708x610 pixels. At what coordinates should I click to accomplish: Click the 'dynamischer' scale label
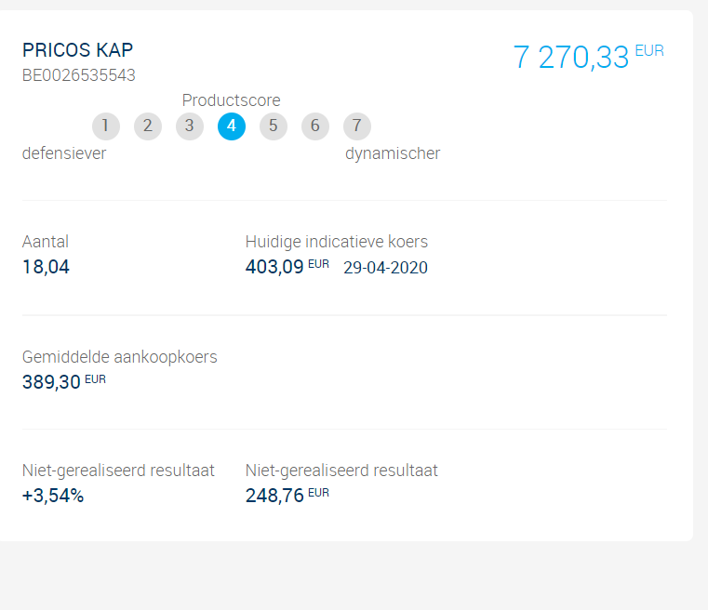pyautogui.click(x=393, y=153)
